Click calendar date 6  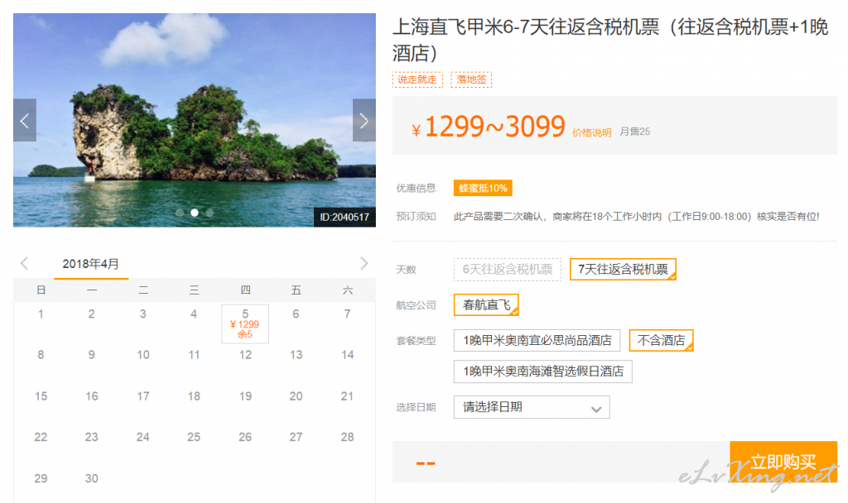pyautogui.click(x=296, y=314)
